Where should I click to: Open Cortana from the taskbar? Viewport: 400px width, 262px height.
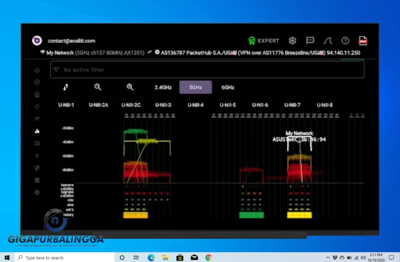tap(122, 257)
